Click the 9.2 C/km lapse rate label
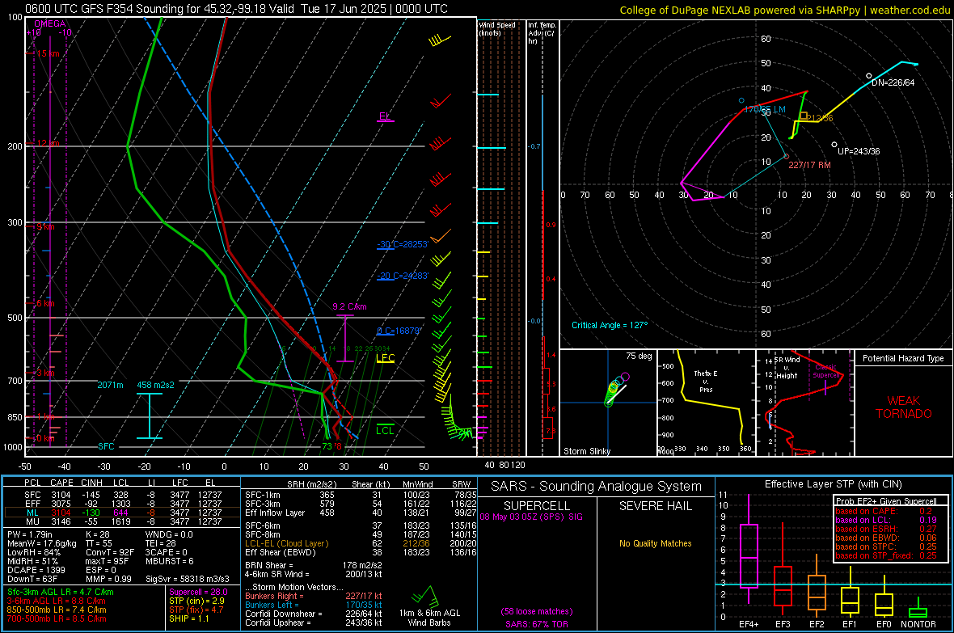The width and height of the screenshot is (954, 633). point(349,306)
